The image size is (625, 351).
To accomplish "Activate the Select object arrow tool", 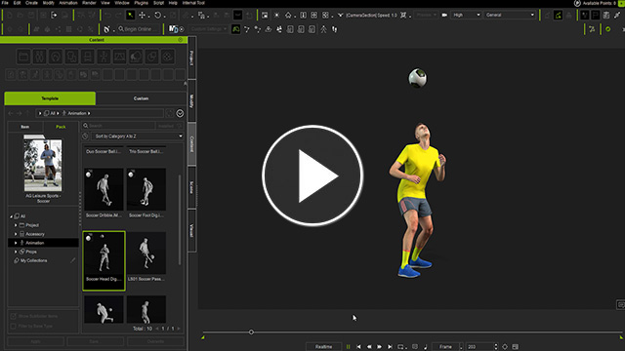I will tap(130, 16).
